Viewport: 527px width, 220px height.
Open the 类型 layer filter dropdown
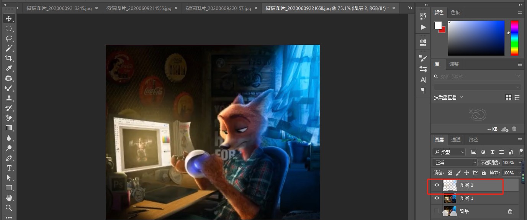coord(449,152)
